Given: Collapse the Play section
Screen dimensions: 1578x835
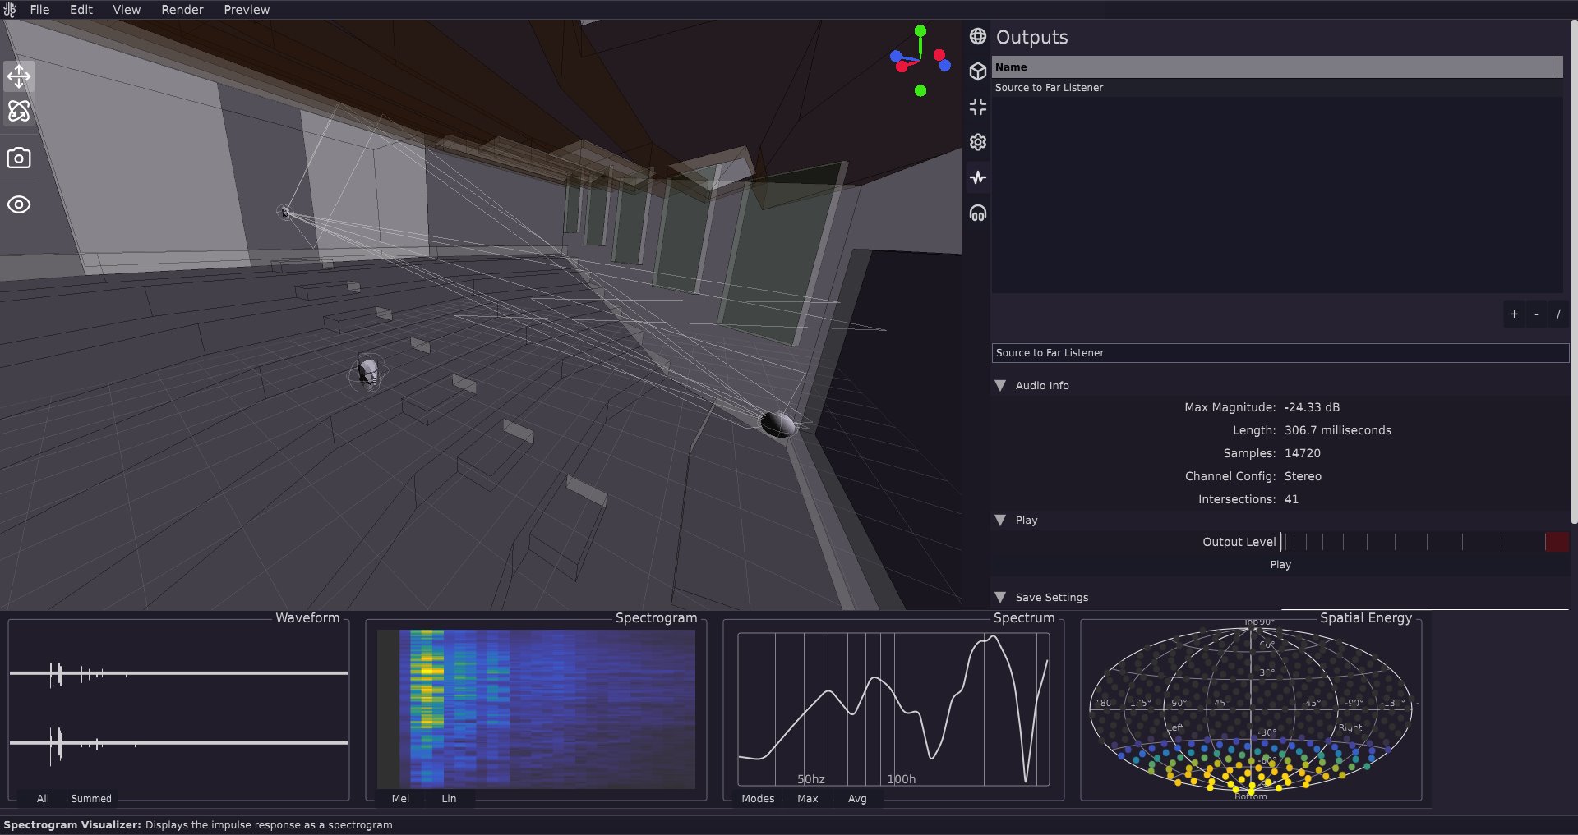Looking at the screenshot, I should coord(1000,520).
